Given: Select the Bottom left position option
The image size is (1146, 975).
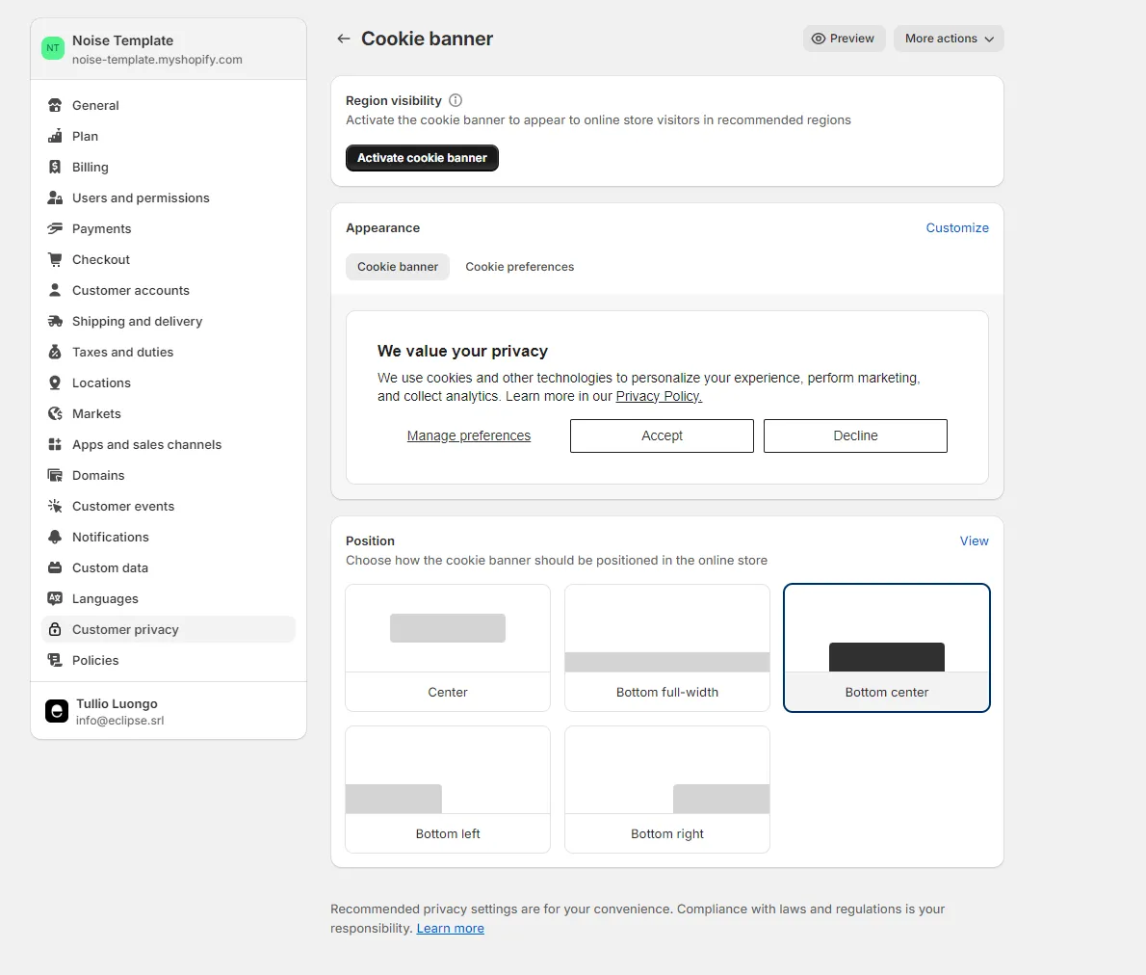Looking at the screenshot, I should pyautogui.click(x=447, y=790).
